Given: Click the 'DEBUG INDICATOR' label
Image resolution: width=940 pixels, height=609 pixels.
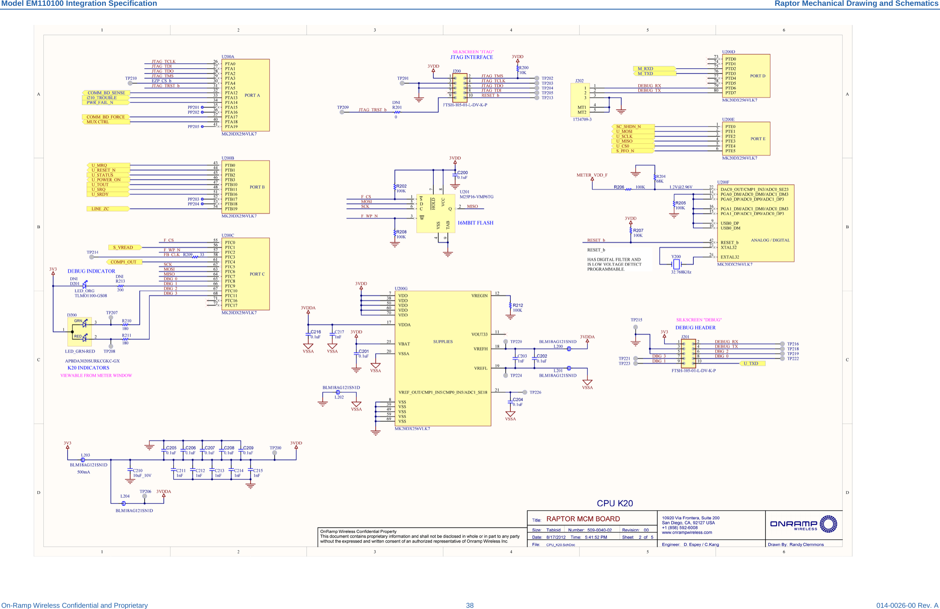Looking at the screenshot, I should 91,271.
